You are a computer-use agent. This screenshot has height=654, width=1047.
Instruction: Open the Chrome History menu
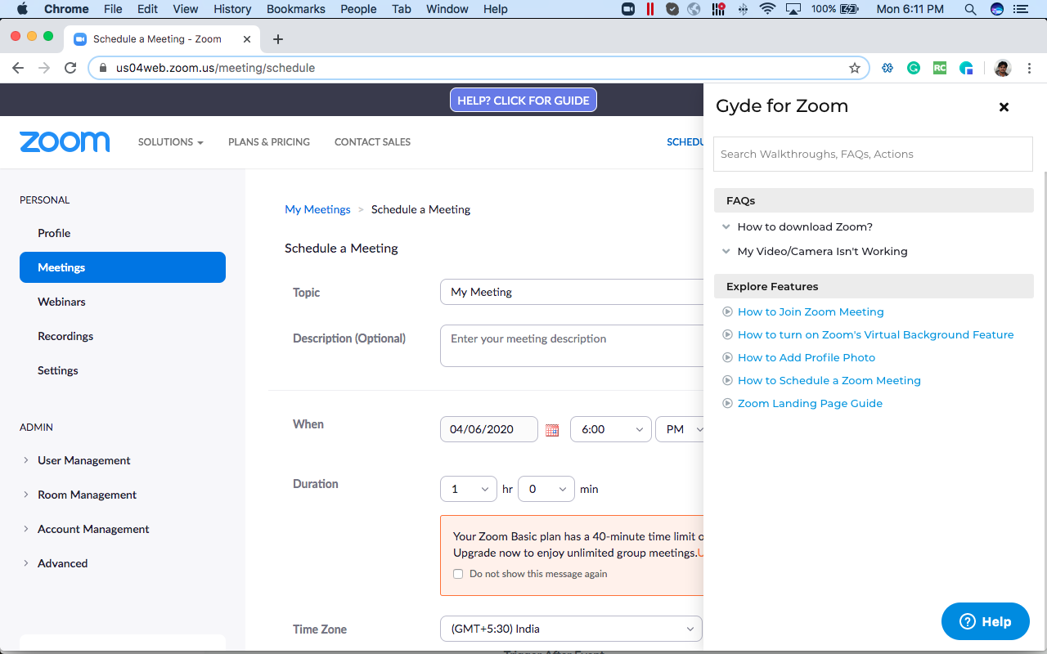pyautogui.click(x=232, y=9)
